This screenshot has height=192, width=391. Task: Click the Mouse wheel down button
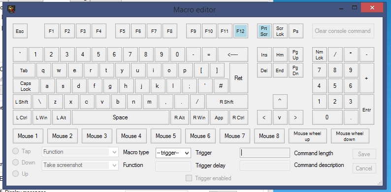coord(350,136)
